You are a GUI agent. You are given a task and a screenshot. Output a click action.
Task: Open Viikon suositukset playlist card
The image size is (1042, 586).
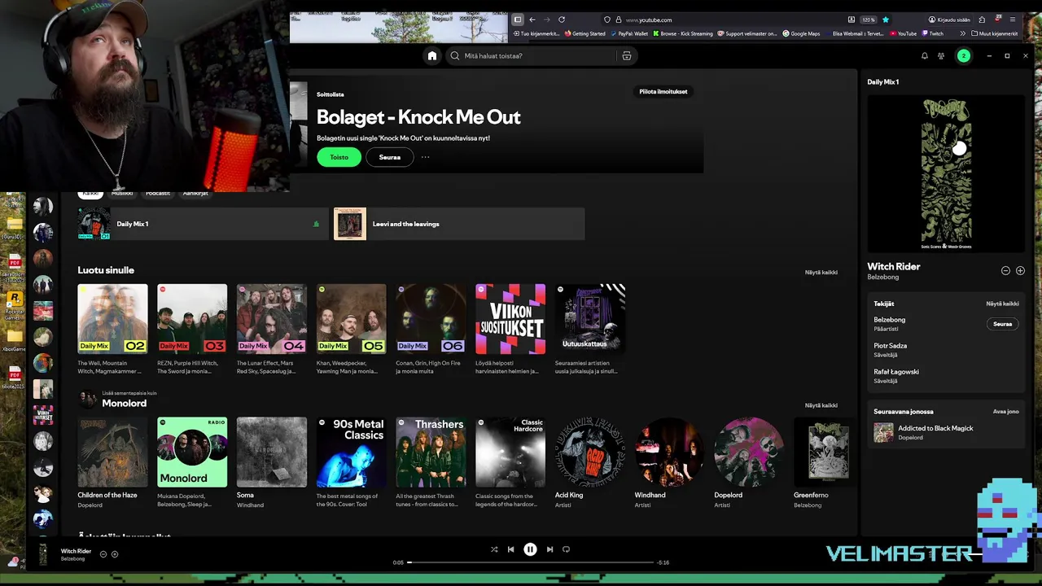point(510,330)
